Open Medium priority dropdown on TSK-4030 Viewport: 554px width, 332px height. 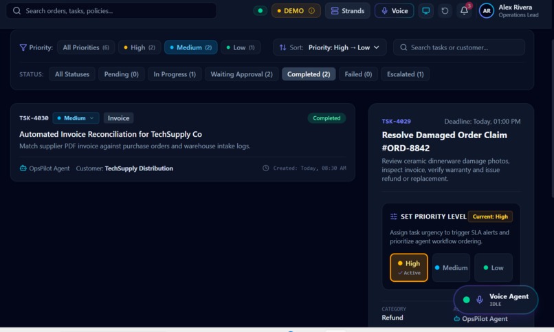tap(76, 118)
